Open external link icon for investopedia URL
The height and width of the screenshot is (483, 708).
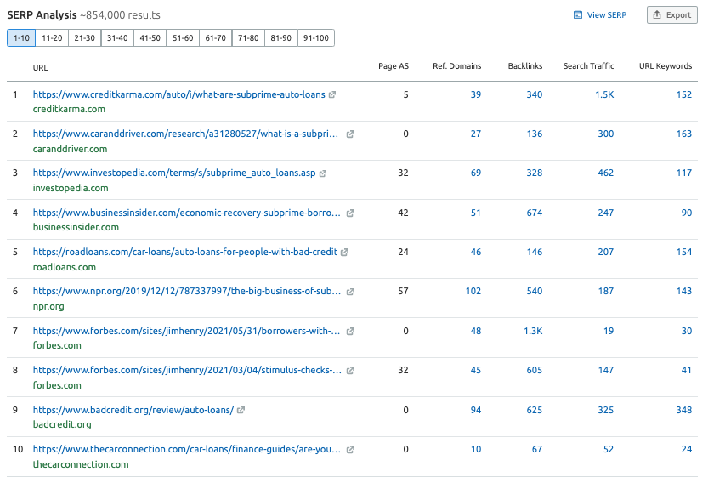pos(322,173)
